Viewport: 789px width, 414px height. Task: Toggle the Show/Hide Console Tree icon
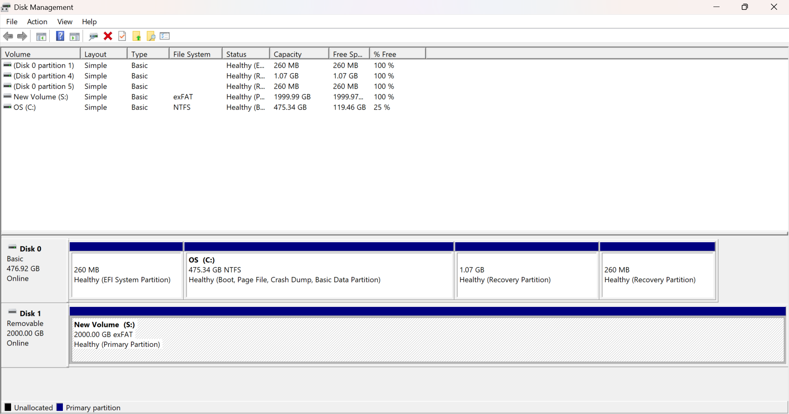[x=41, y=36]
